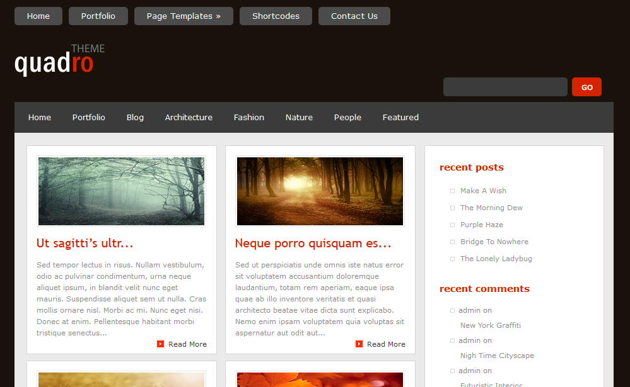
Task: Click the recent posts heading
Action: coord(471,167)
